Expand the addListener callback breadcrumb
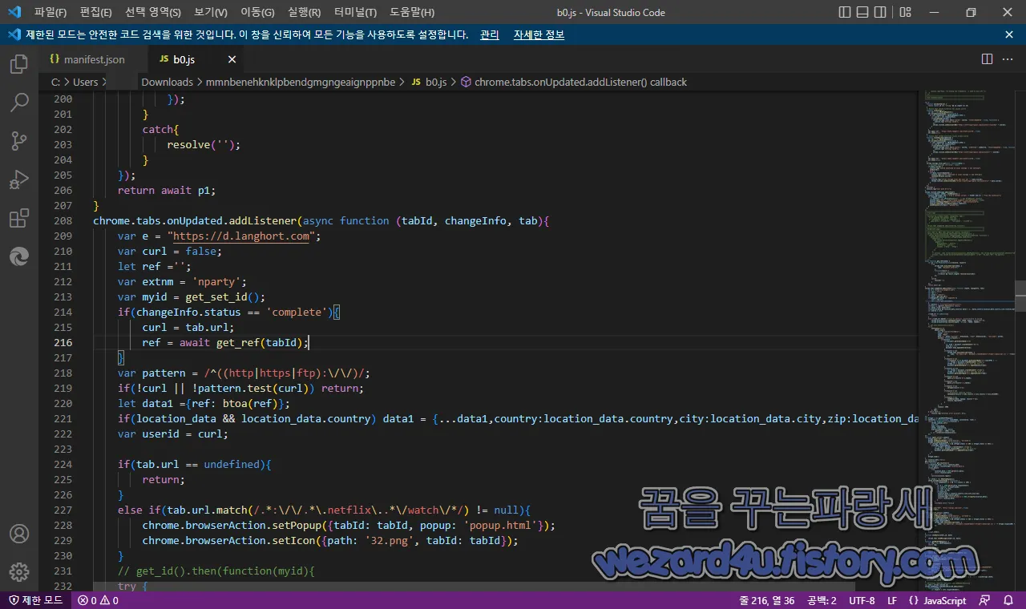This screenshot has width=1026, height=609. click(573, 82)
